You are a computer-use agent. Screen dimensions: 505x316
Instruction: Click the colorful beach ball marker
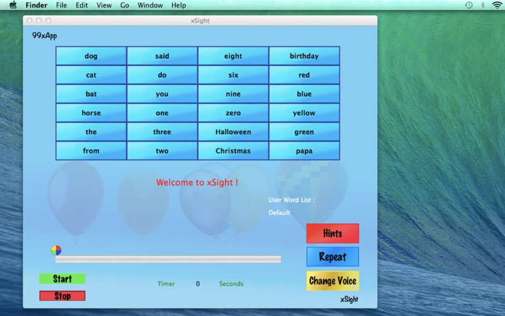point(56,250)
